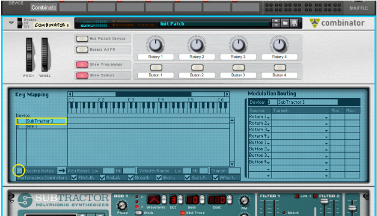Click the OSC 1 FM knob
The image size is (377, 216).
[245, 200]
